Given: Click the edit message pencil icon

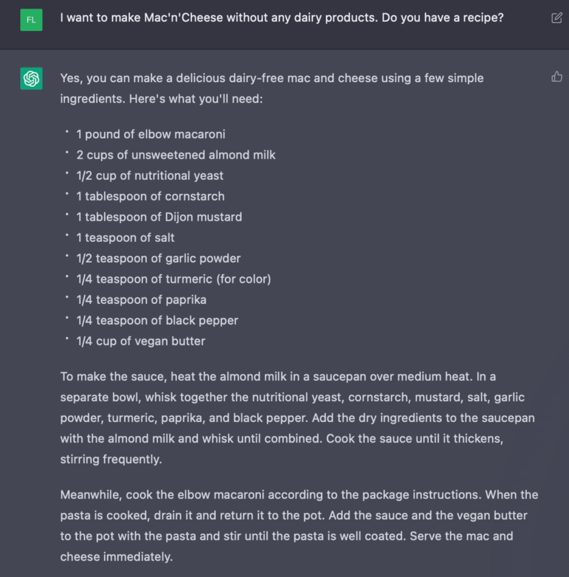Looking at the screenshot, I should tap(556, 18).
